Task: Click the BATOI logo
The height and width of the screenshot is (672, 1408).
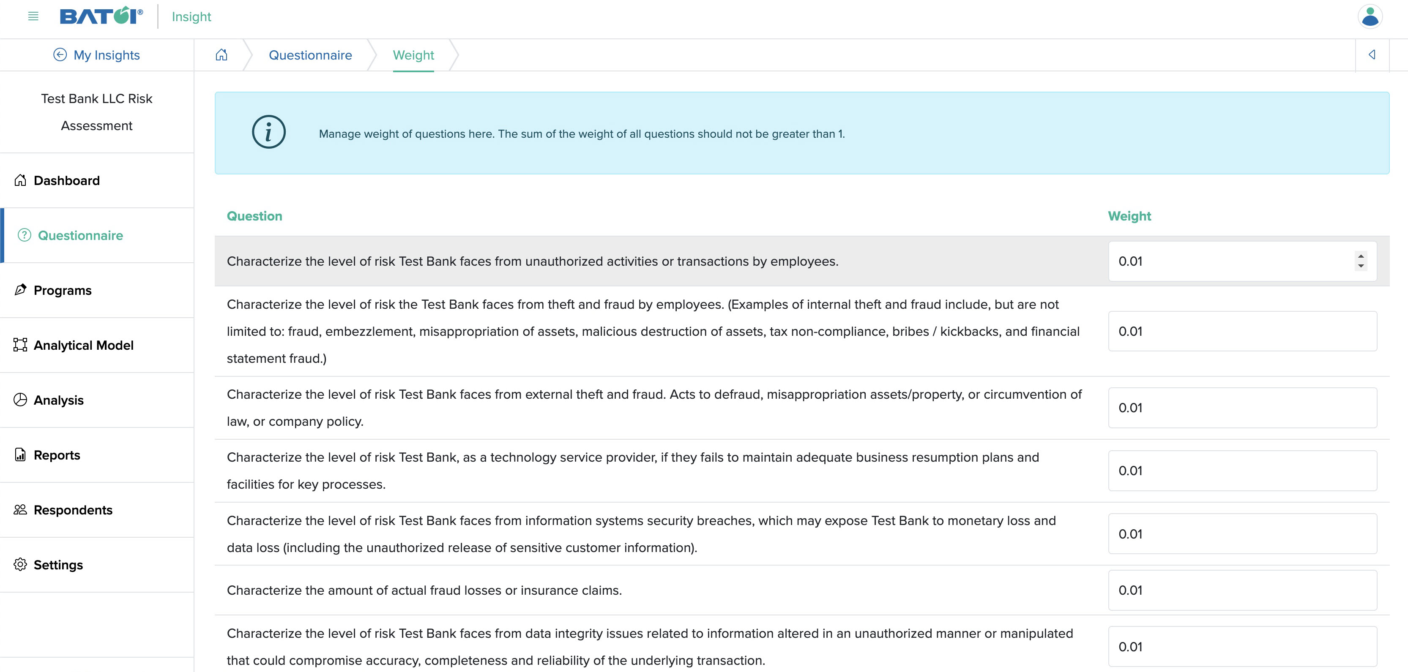Action: [x=102, y=16]
